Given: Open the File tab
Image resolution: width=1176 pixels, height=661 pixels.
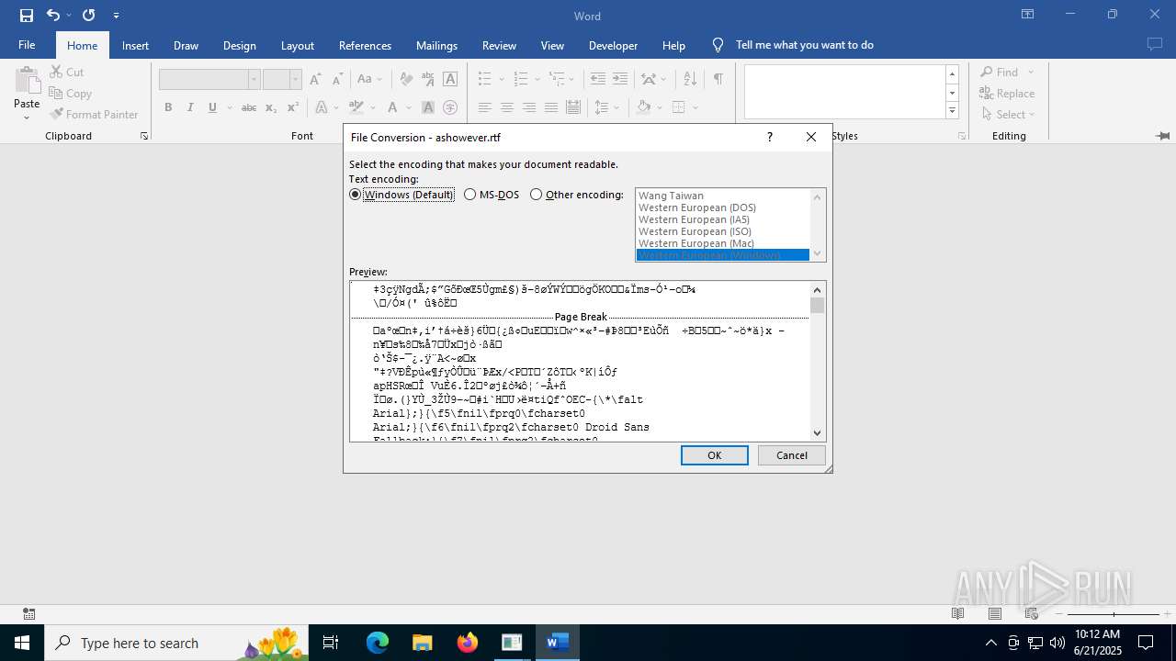Looking at the screenshot, I should pos(27,45).
